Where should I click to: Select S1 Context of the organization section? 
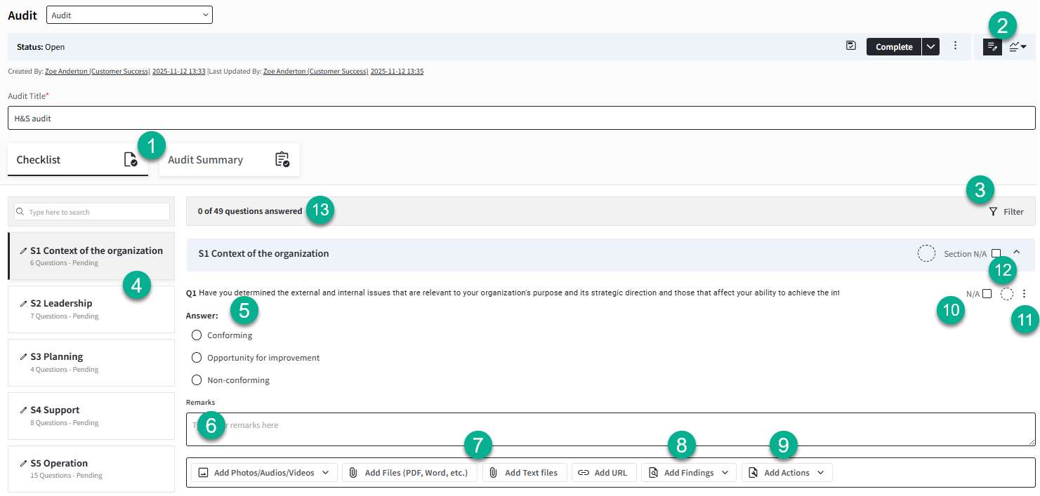click(91, 256)
